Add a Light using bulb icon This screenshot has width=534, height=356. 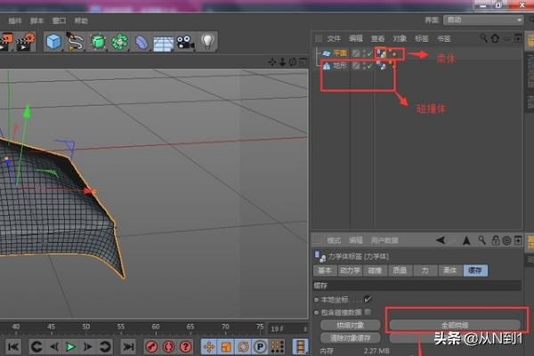coord(208,41)
